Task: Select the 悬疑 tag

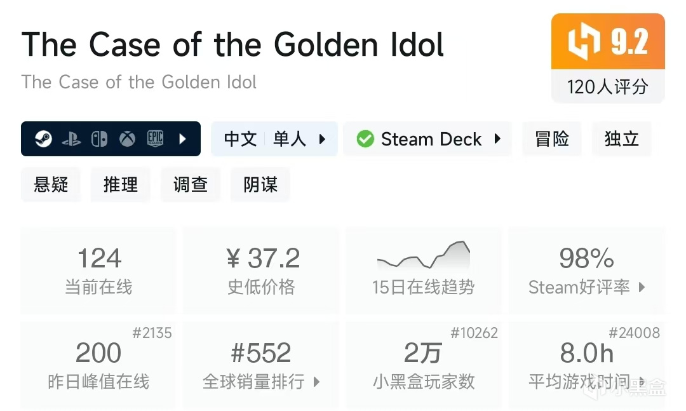Action: click(51, 185)
